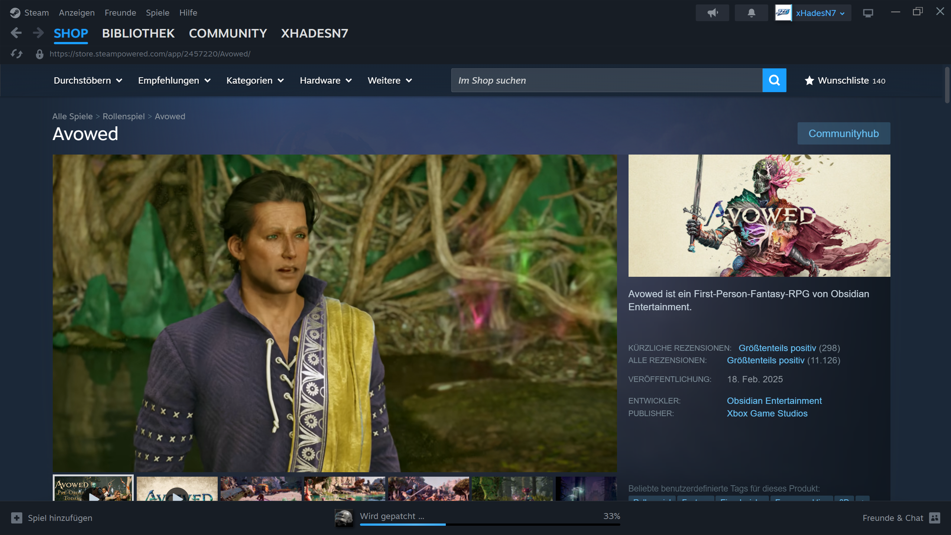Expand the Durchstöbern dropdown
The image size is (951, 535).
(x=88, y=81)
